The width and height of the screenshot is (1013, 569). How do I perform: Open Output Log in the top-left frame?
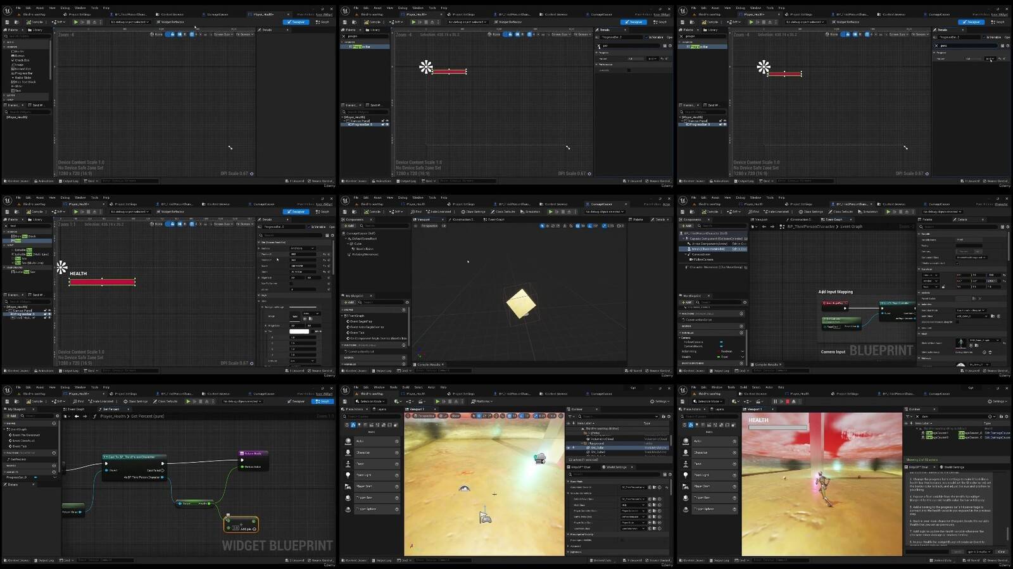click(70, 181)
